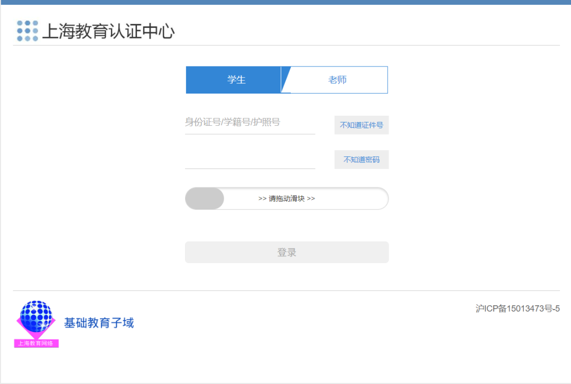This screenshot has height=384, width=571.
Task: Switch to the 老师 login tab
Action: click(337, 80)
